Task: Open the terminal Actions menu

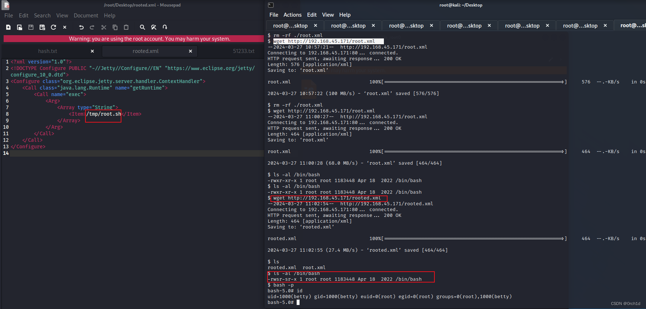Action: (x=293, y=15)
